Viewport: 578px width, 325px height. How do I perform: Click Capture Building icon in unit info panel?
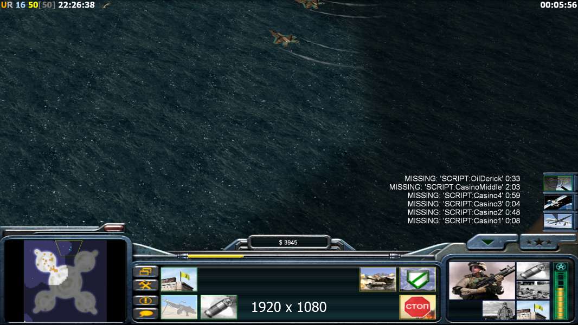pos(533,310)
